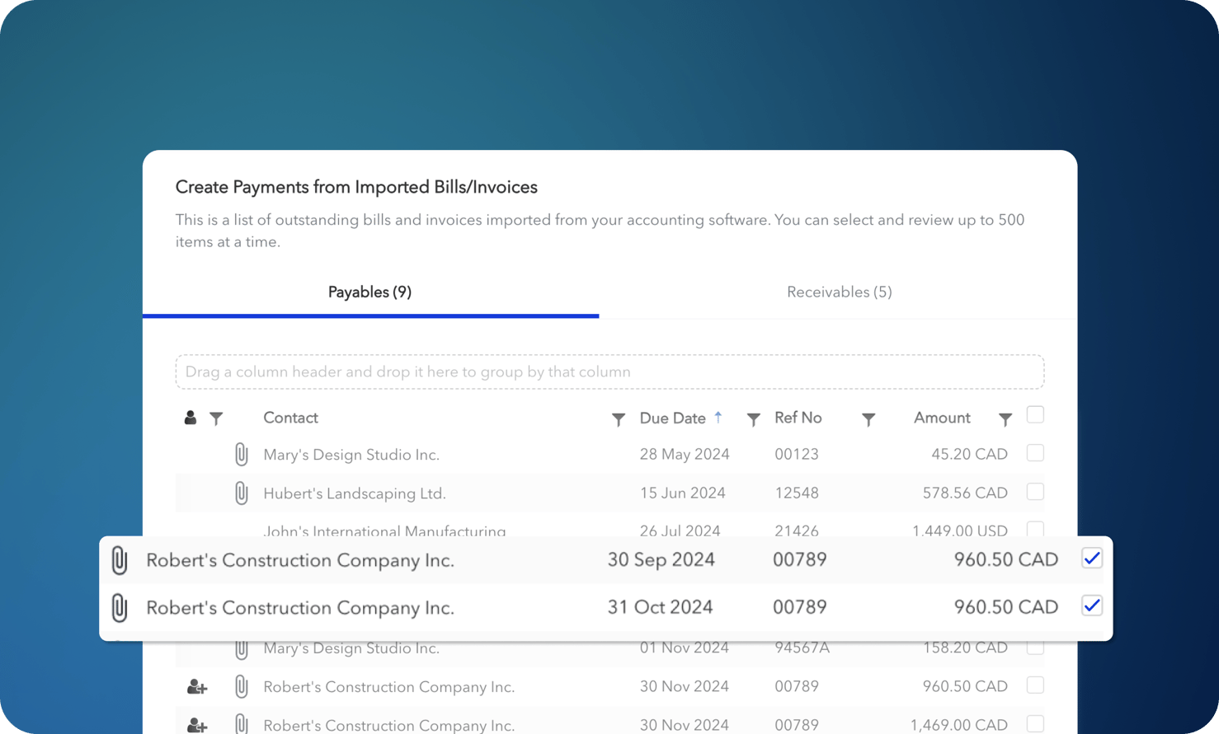Click the drag-a-column-header grouping zone
Viewport: 1219px width, 734px height.
pos(609,372)
